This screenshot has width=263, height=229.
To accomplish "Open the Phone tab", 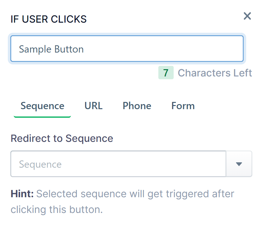I will click(137, 106).
